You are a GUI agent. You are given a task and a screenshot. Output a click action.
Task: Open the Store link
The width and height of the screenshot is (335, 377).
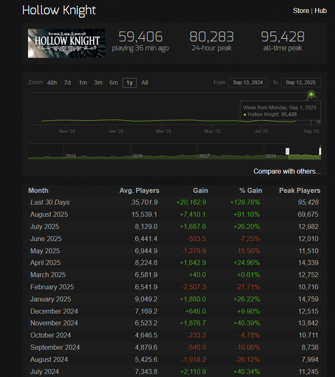pyautogui.click(x=301, y=10)
